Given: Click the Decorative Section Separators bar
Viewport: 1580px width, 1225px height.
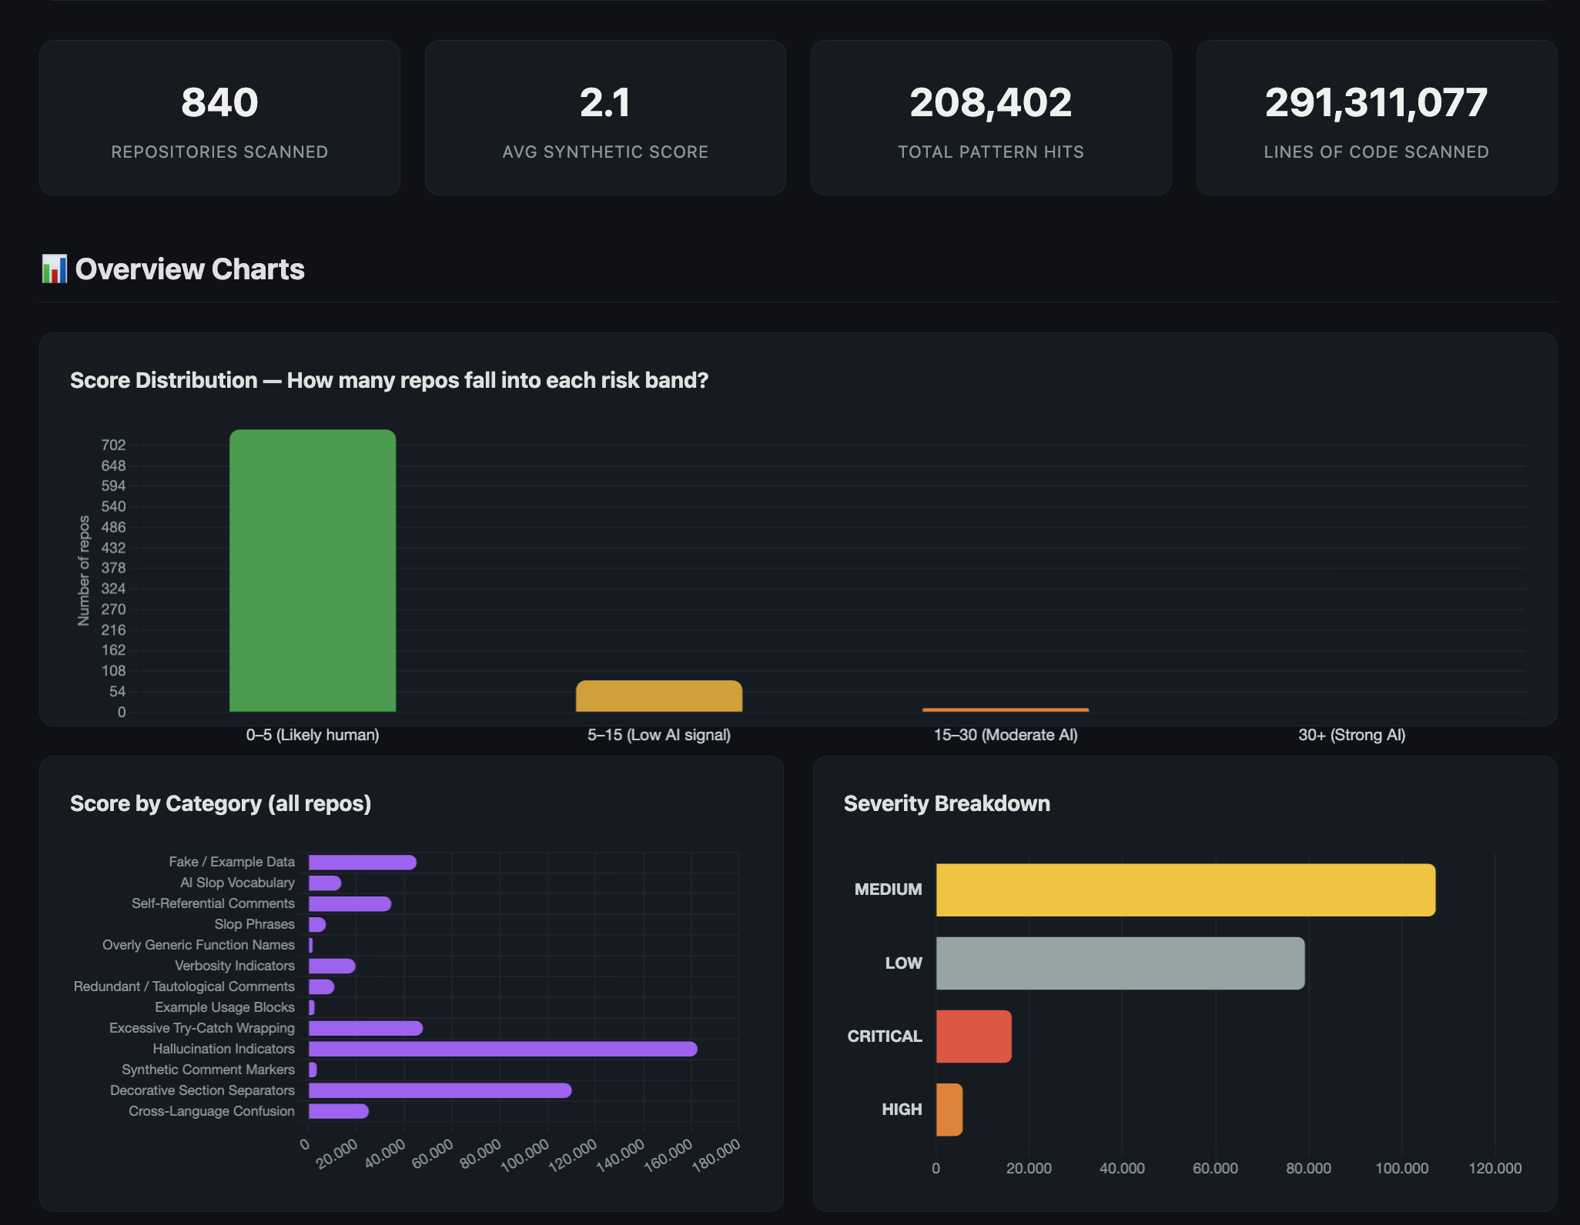Looking at the screenshot, I should click(x=440, y=1091).
